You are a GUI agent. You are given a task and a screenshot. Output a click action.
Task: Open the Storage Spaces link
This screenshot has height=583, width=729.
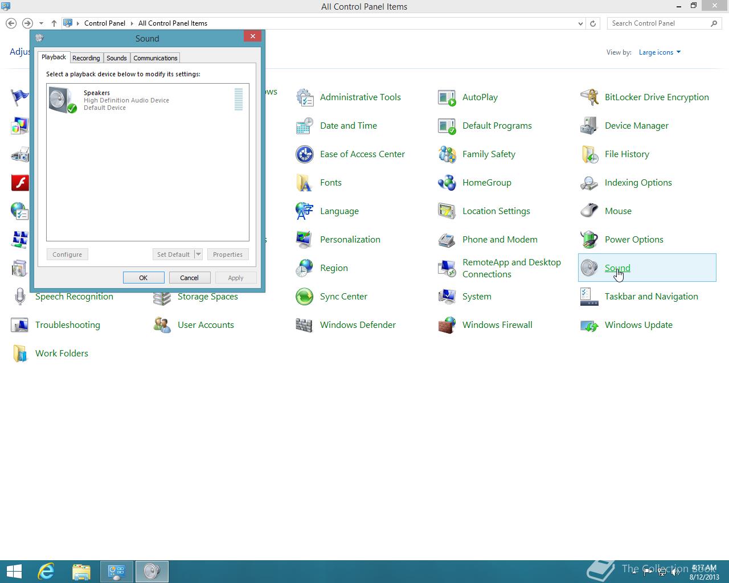point(208,297)
